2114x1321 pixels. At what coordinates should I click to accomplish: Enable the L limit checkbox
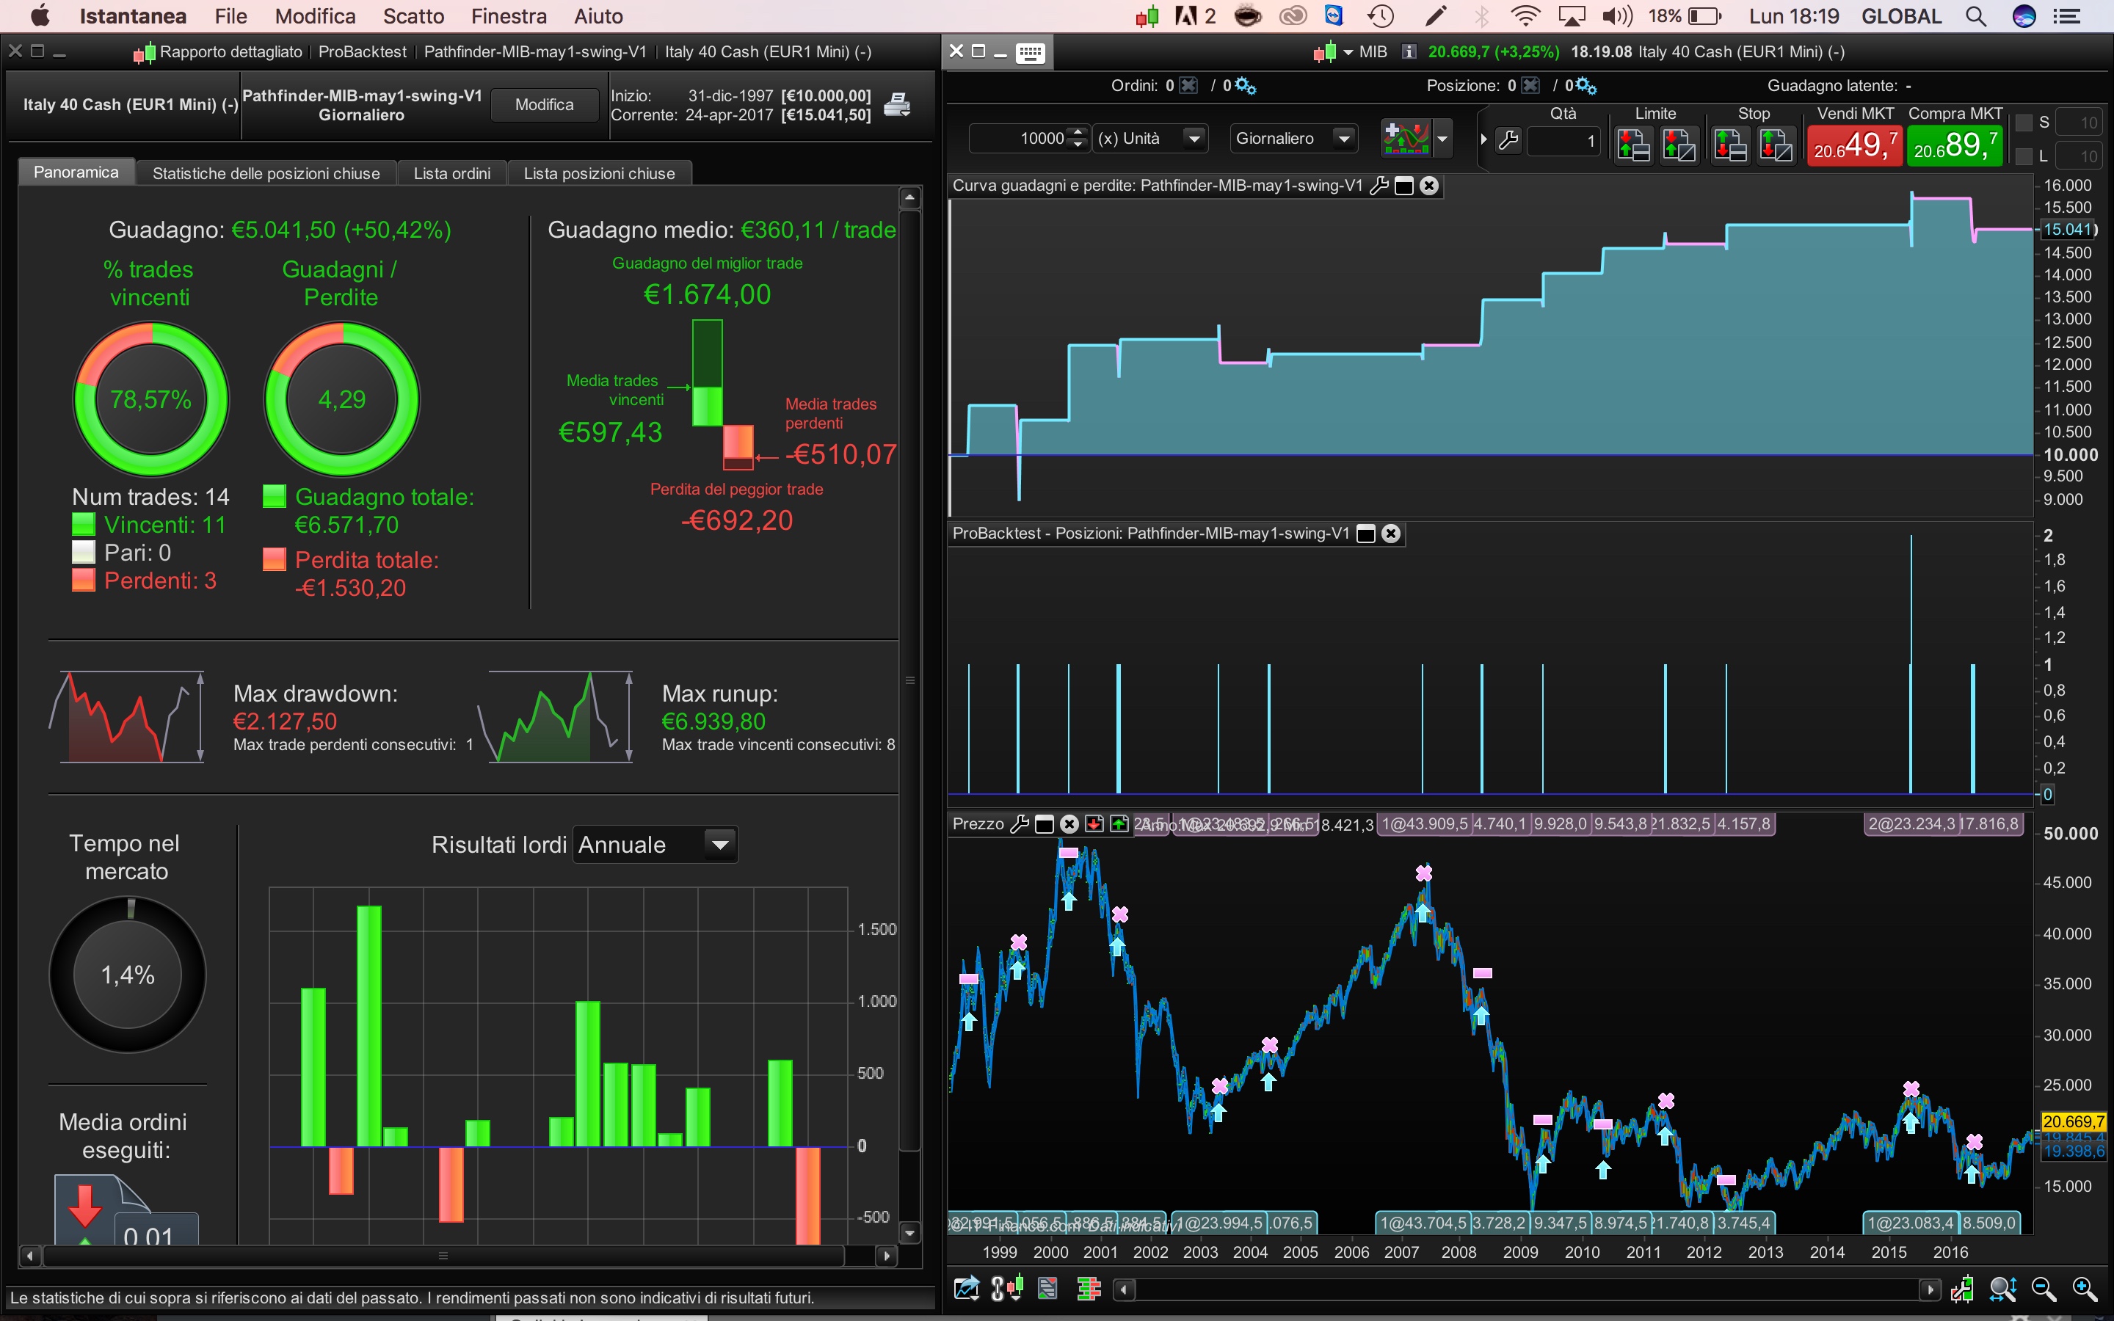(x=2024, y=156)
